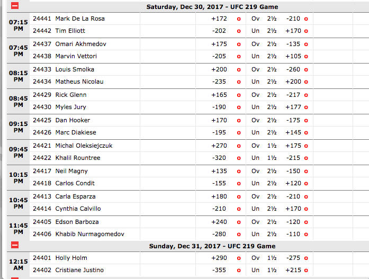Image resolution: width=369 pixels, height=279 pixels.
Task: Pick Cristiane Justino -355 moneyline circle
Action: click(x=239, y=271)
